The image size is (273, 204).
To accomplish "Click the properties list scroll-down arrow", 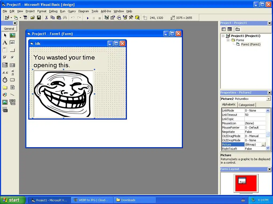I will tap(268, 148).
